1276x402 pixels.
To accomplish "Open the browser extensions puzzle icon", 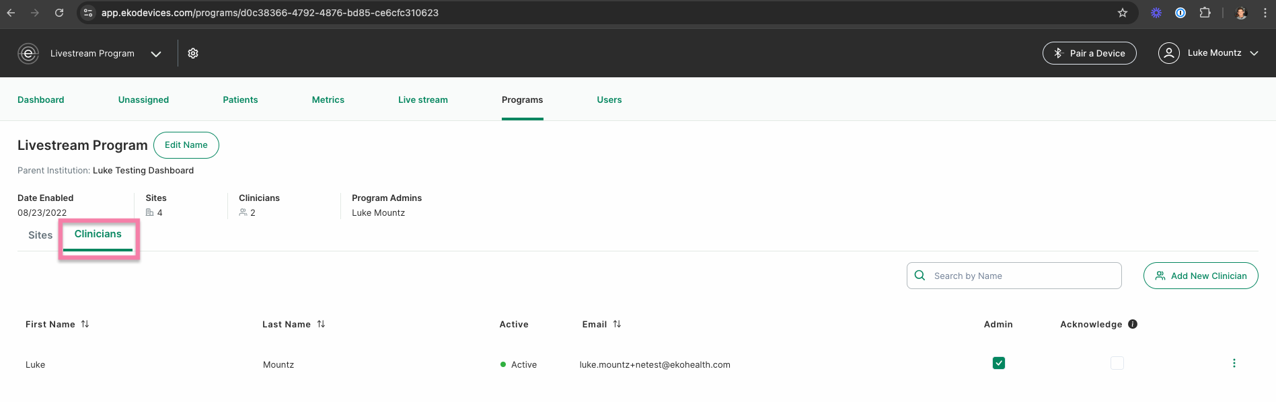I will coord(1205,13).
